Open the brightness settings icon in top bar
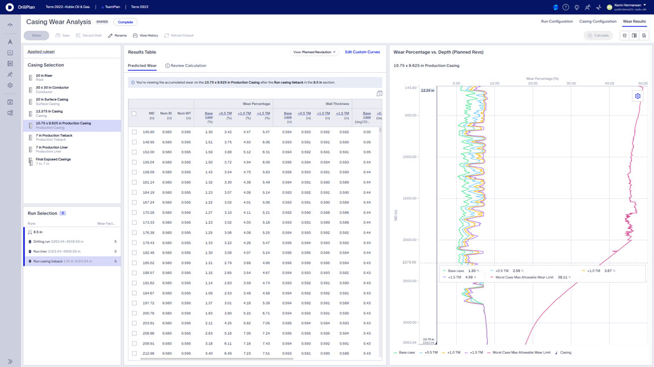Image resolution: width=654 pixels, height=367 pixels. coord(577,7)
